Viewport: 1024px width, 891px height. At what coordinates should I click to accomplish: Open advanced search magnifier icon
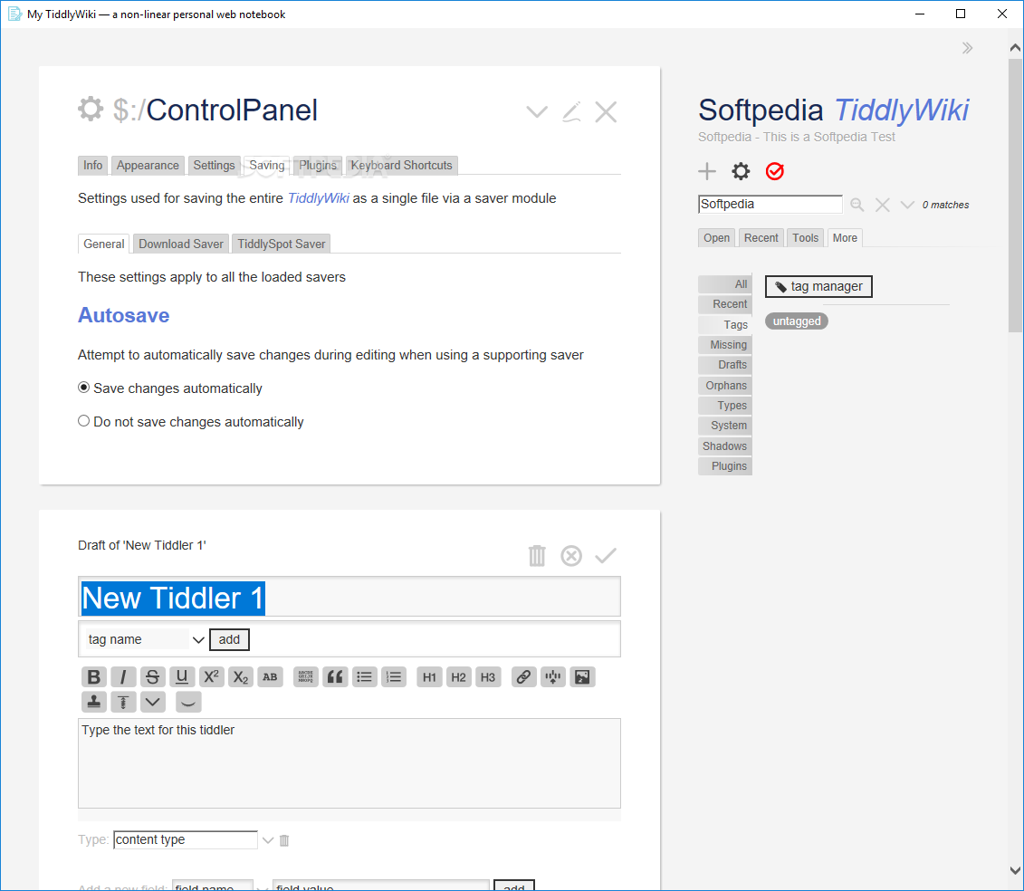click(x=857, y=205)
